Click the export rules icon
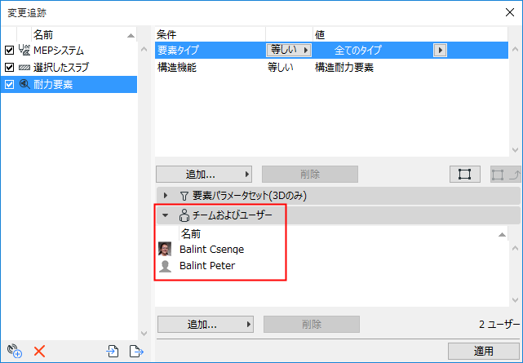Screen dimensions: 523x363 pyautogui.click(x=136, y=351)
